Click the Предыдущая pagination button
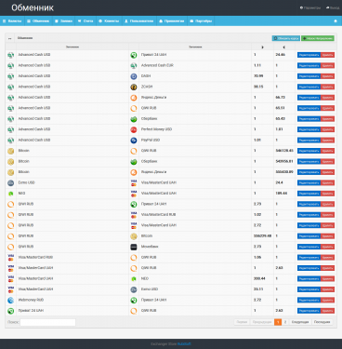This screenshot has width=342, height=349. point(262,322)
